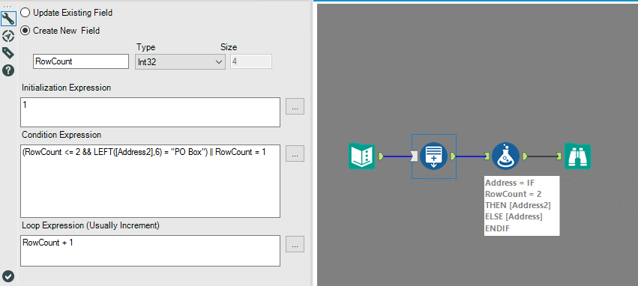The width and height of the screenshot is (638, 286).
Task: Select the Generate Rows tool on canvas
Action: [434, 156]
